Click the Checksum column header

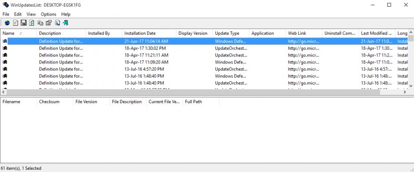pyautogui.click(x=55, y=102)
